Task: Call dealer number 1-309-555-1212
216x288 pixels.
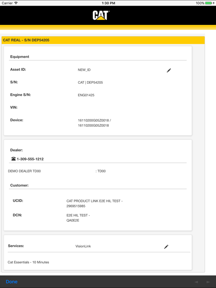Action: 30,159
